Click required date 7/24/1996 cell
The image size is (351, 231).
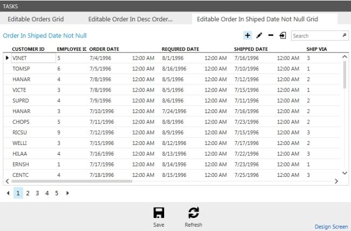pyautogui.click(x=174, y=111)
